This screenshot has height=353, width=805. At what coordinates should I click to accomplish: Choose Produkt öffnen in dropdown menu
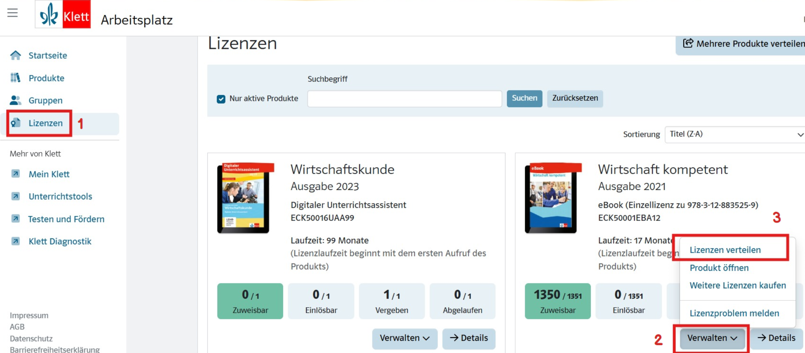tap(719, 268)
